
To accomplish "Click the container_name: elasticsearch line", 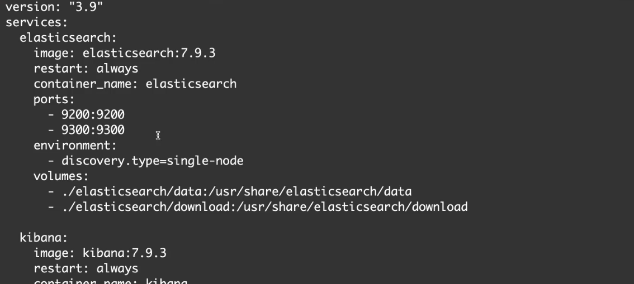I will [135, 84].
